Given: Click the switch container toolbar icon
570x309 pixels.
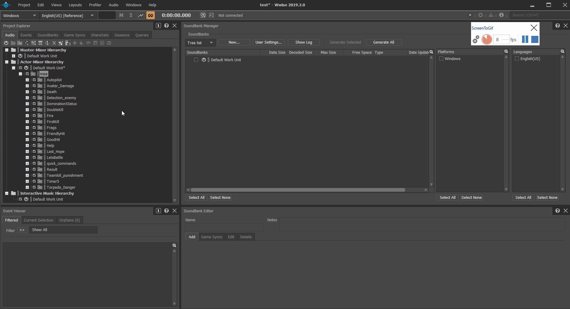Looking at the screenshot, I should point(47,43).
